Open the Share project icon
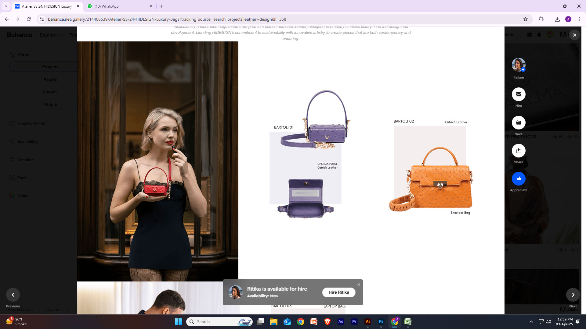Image resolution: width=586 pixels, height=329 pixels. (519, 151)
